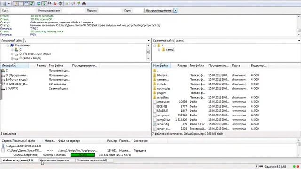Click the message log vertical scrollbar
Image resolution: width=301 pixels, height=169 pixels.
299,25
